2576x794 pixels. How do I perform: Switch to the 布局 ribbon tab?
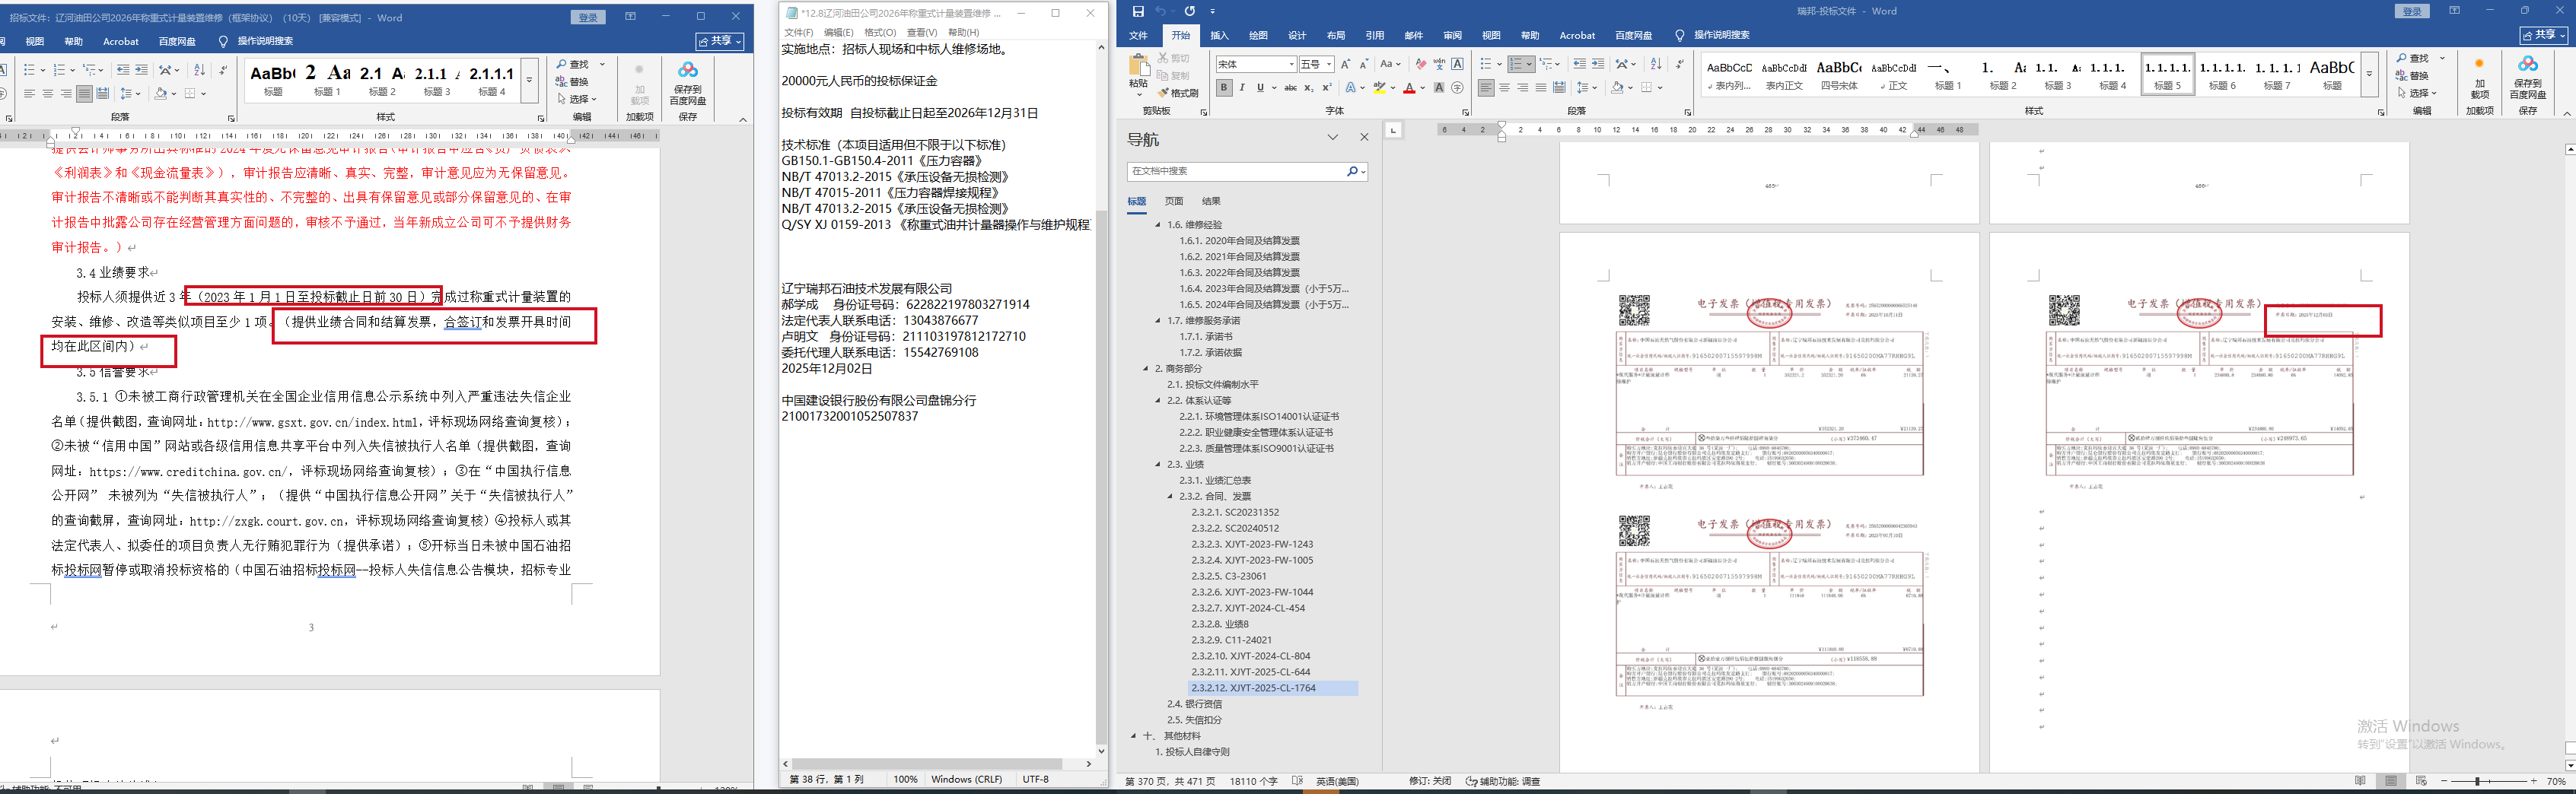(x=1336, y=36)
